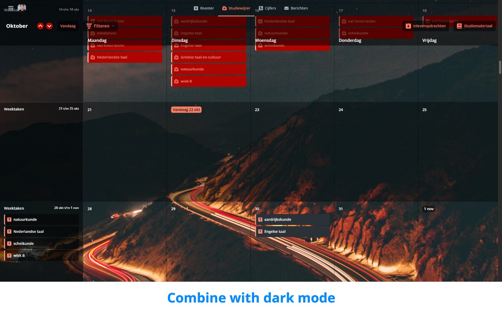The width and height of the screenshot is (502, 313).
Task: Open scheikunde item on Thursday 17
Action: tap(376, 33)
